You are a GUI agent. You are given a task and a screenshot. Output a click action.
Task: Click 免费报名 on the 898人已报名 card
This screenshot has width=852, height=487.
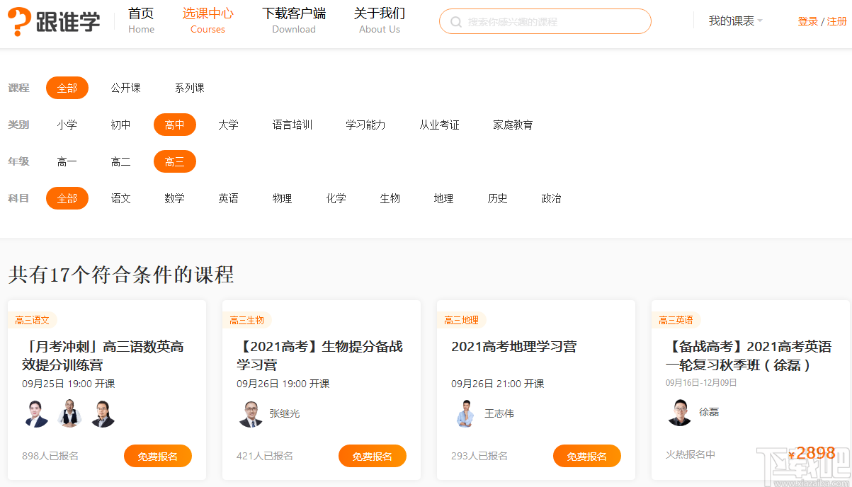[x=158, y=456]
